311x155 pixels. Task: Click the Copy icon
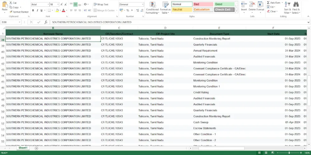coord(11,7)
